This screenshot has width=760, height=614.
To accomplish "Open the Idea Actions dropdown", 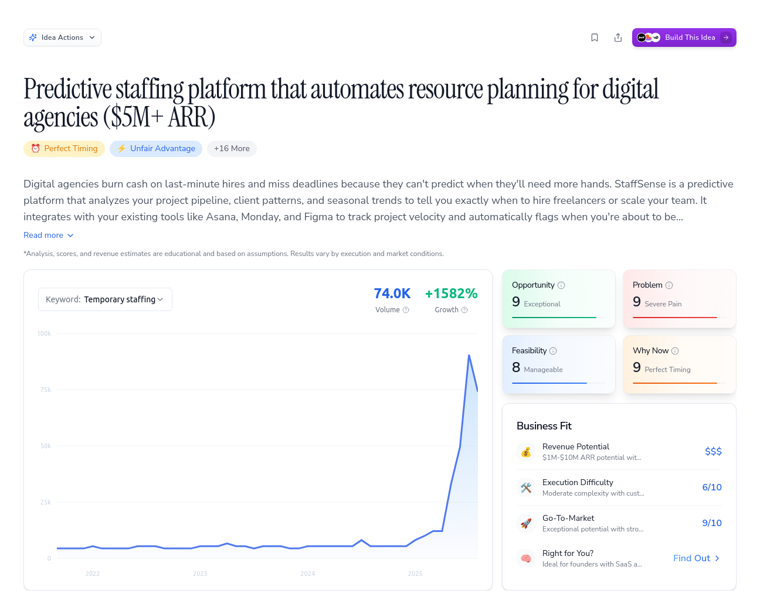I will (x=63, y=37).
